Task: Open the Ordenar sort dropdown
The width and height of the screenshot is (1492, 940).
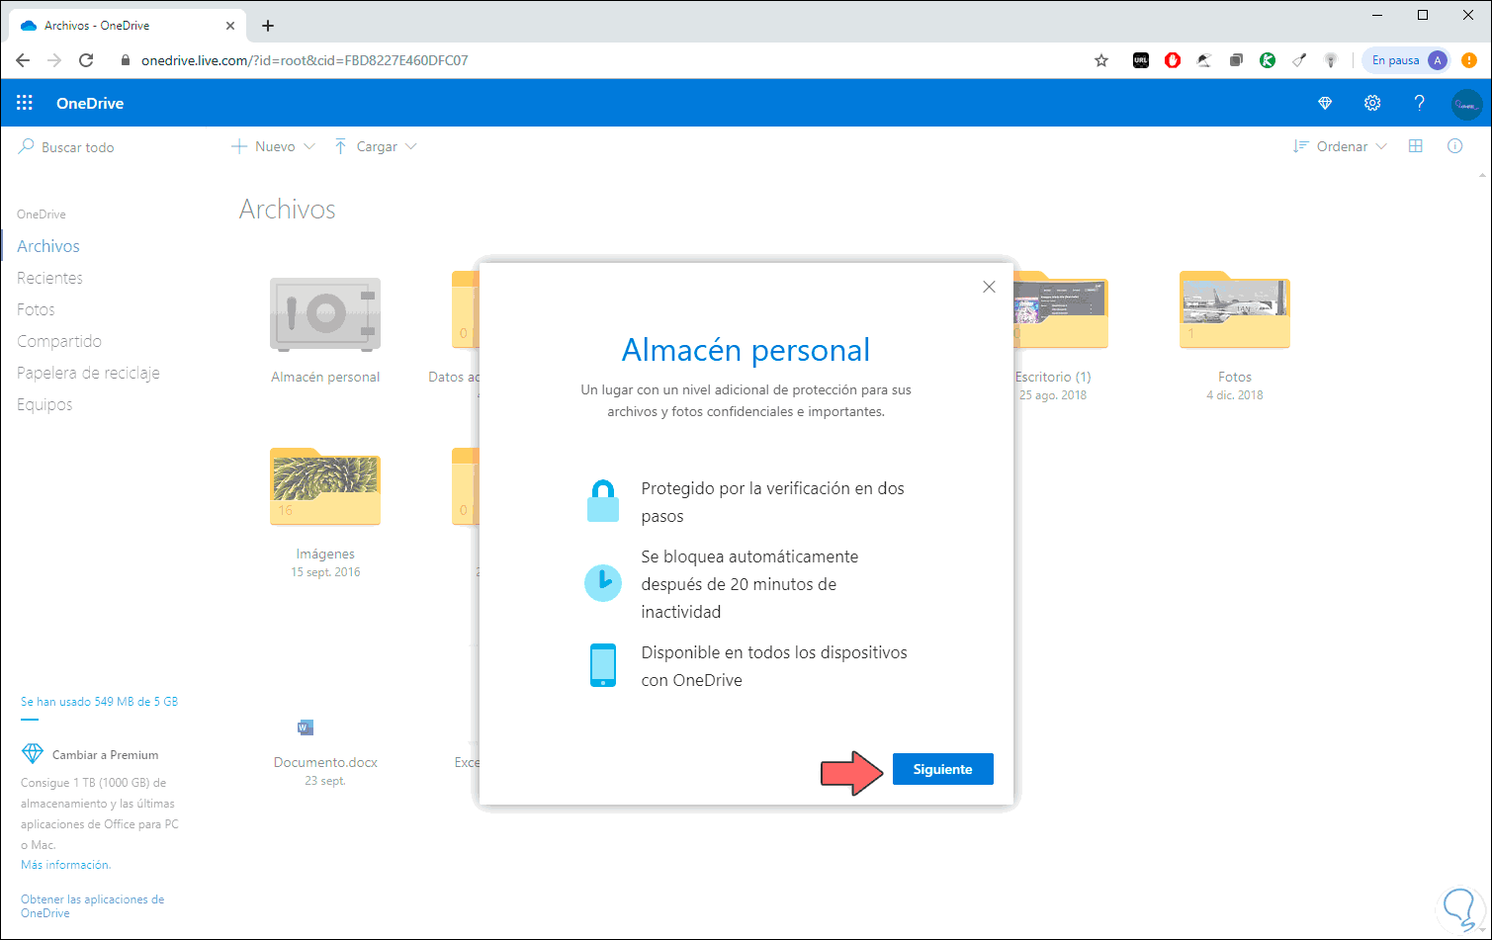Action: click(x=1340, y=146)
